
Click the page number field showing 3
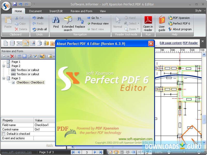coord(87,152)
